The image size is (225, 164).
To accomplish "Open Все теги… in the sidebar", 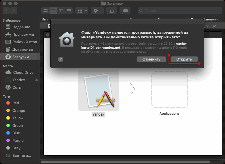I will (x=20, y=155).
